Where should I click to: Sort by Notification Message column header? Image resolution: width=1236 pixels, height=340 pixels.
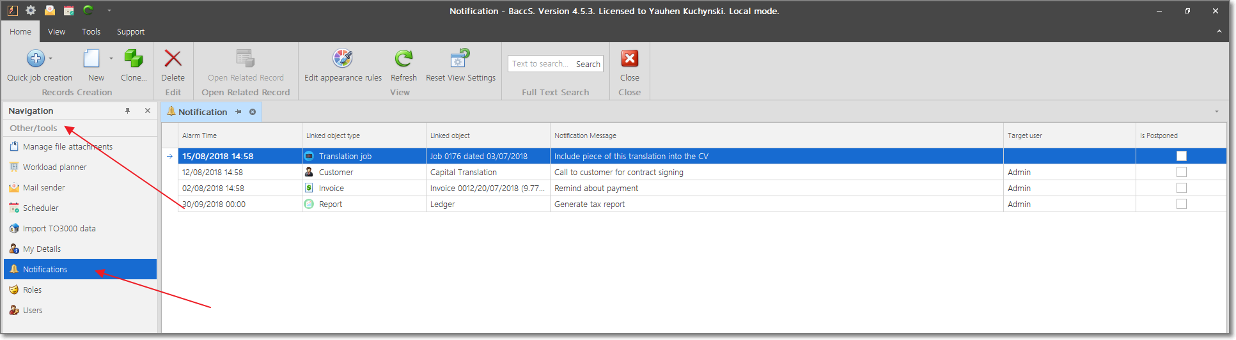(776, 135)
